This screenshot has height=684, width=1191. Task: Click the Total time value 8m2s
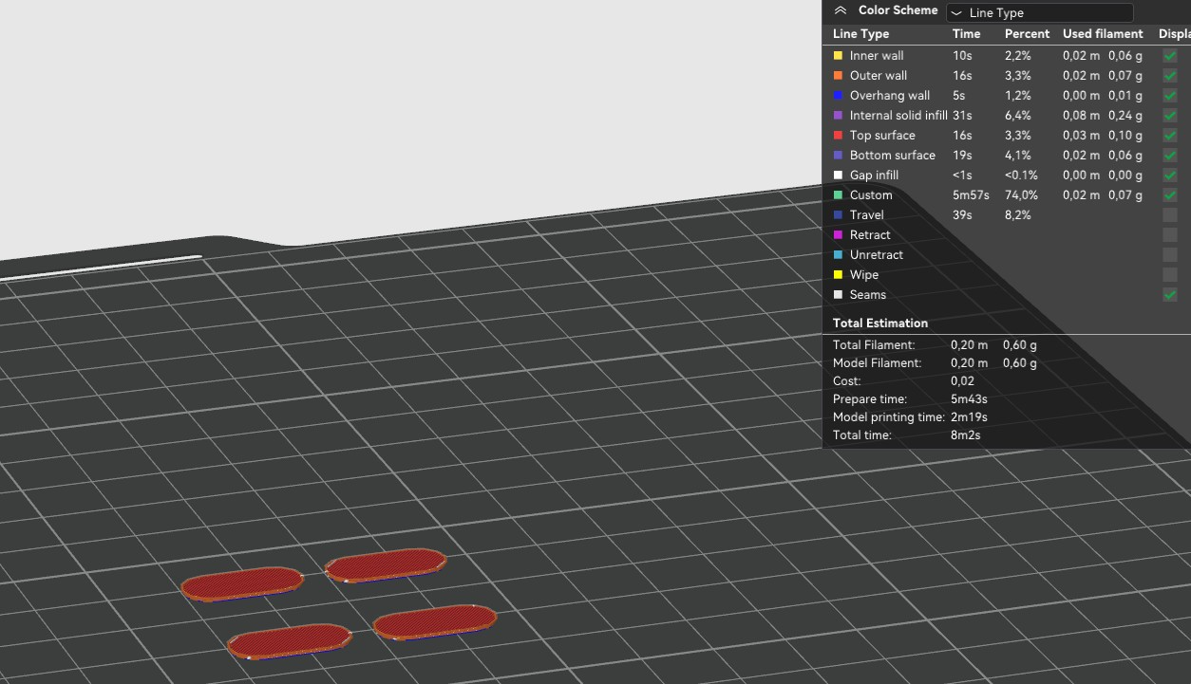[x=966, y=435]
